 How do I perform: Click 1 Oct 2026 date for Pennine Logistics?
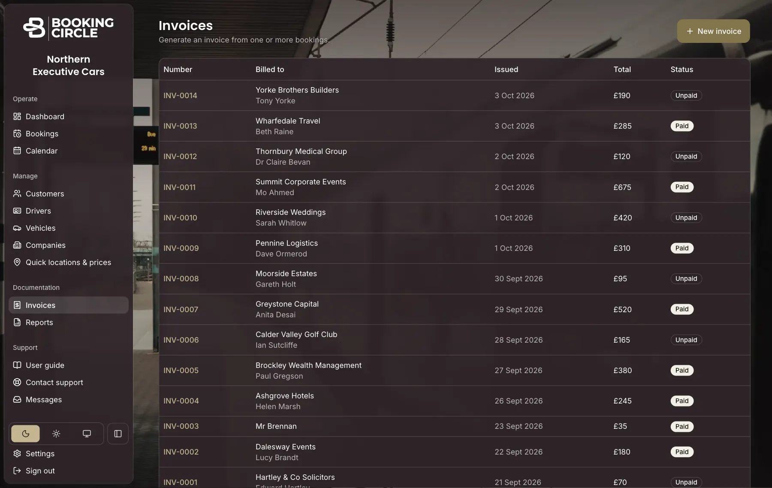point(513,248)
